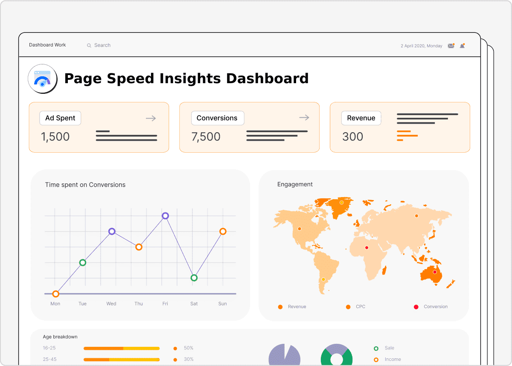
Task: Click the red Africa map marker
Action: pos(367,248)
